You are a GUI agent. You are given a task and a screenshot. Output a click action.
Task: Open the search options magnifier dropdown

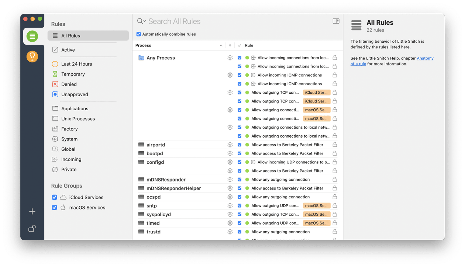141,21
